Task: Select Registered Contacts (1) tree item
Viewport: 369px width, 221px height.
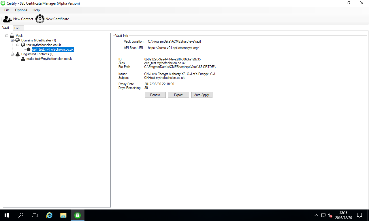Action: pyautogui.click(x=37, y=54)
